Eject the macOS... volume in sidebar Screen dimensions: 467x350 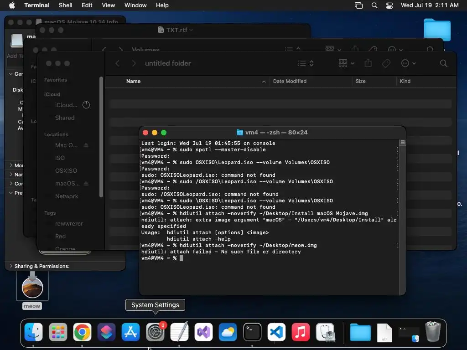point(86,183)
